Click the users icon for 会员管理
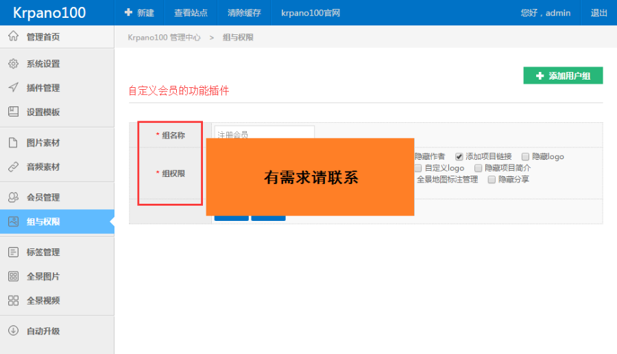Viewport: 617px width, 354px height. (14, 197)
